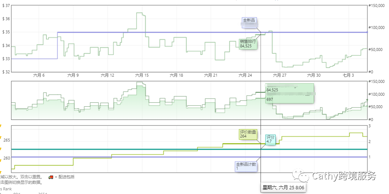Click the 销售排行 84,525 tooltip
This screenshot has width=389, height=194.
click(248, 44)
